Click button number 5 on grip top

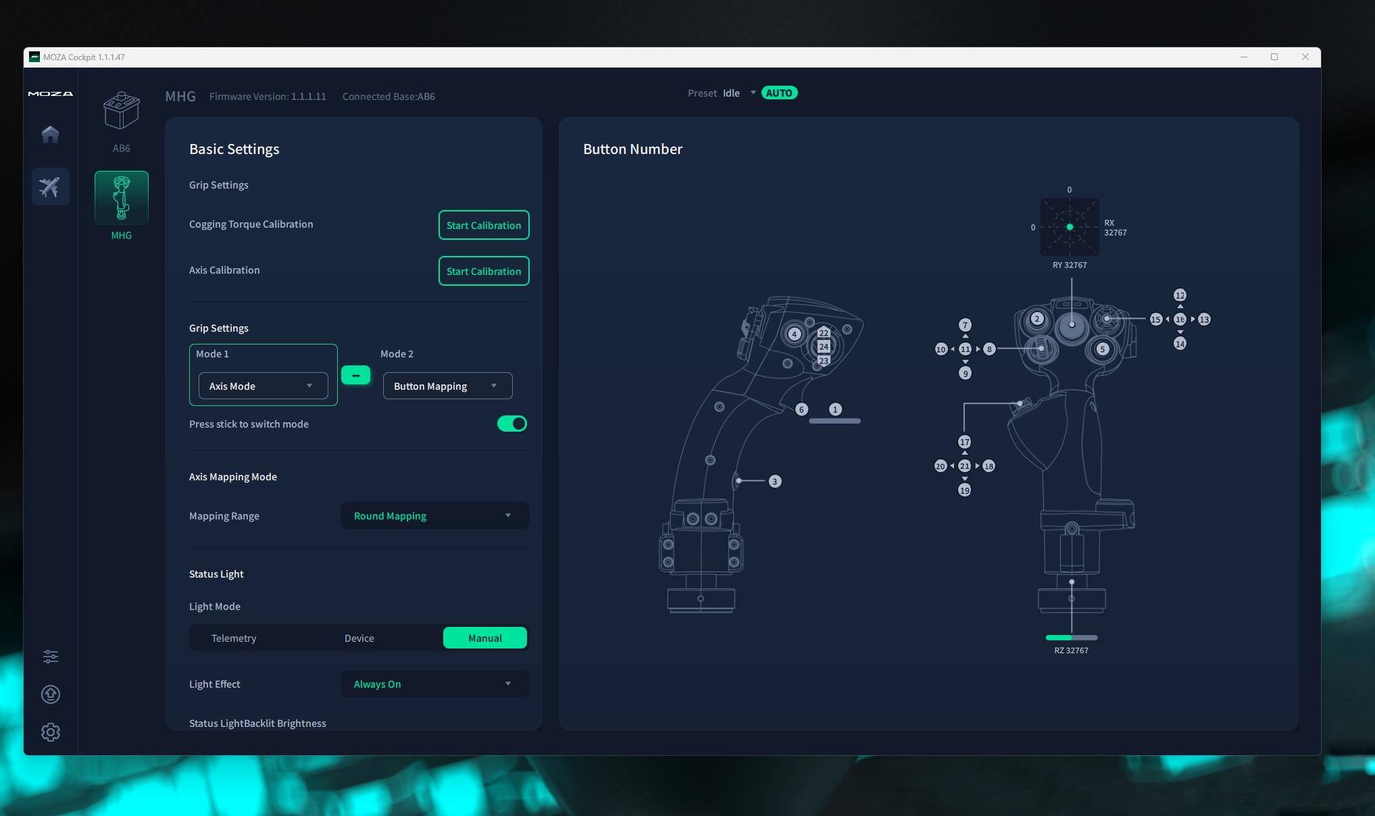coord(1103,349)
